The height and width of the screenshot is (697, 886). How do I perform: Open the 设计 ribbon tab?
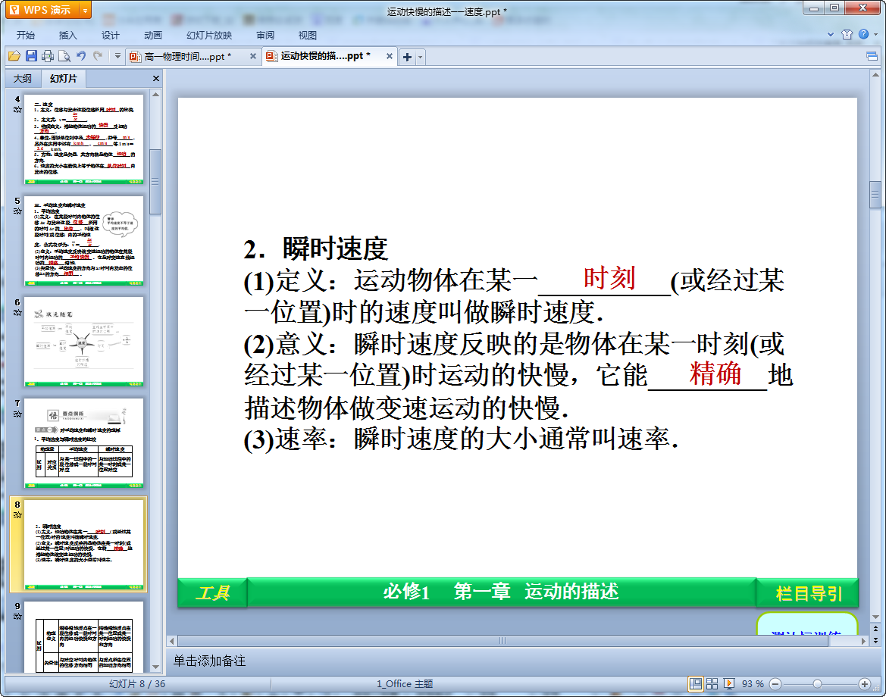pyautogui.click(x=110, y=35)
